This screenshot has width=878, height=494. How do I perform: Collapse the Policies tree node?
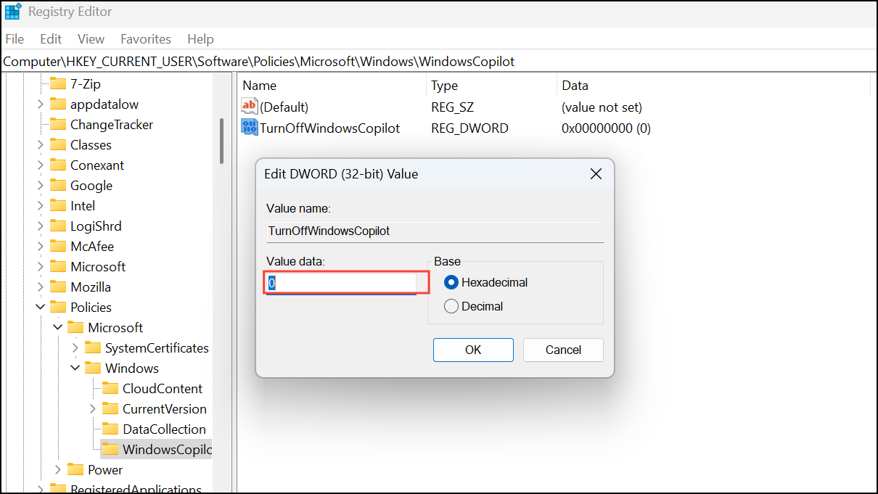click(x=41, y=307)
